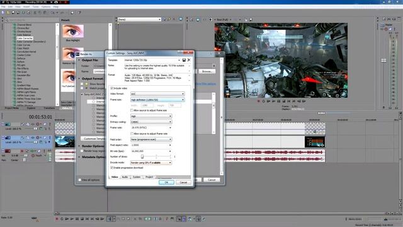This screenshot has width=403, height=227.
Task: Open the Bit rate dropdown
Action: 170,151
